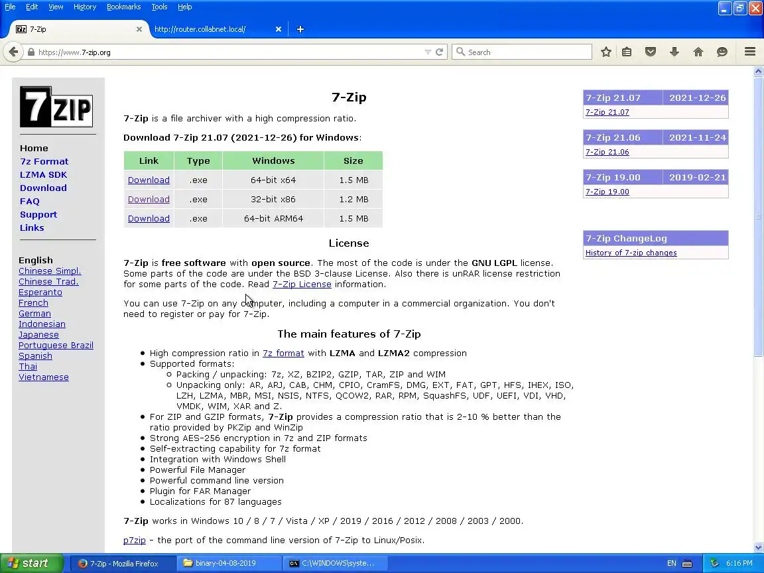The image size is (764, 573).
Task: Open the 7-Zip 21.07 news link
Action: [x=607, y=112]
